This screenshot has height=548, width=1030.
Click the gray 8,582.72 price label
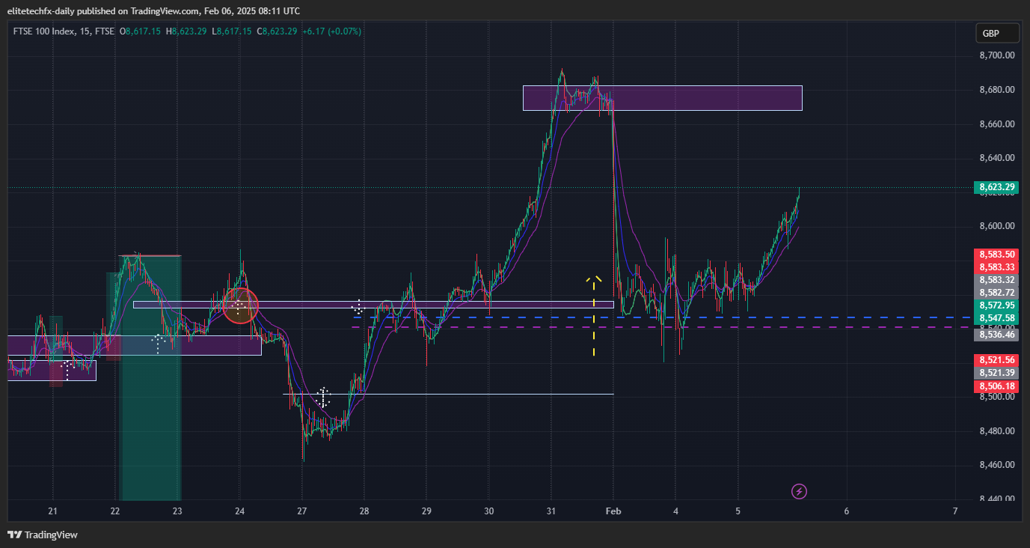pos(997,293)
